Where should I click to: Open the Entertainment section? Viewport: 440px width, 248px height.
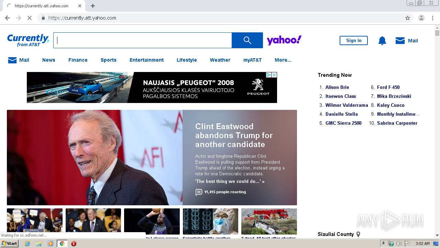(x=147, y=60)
